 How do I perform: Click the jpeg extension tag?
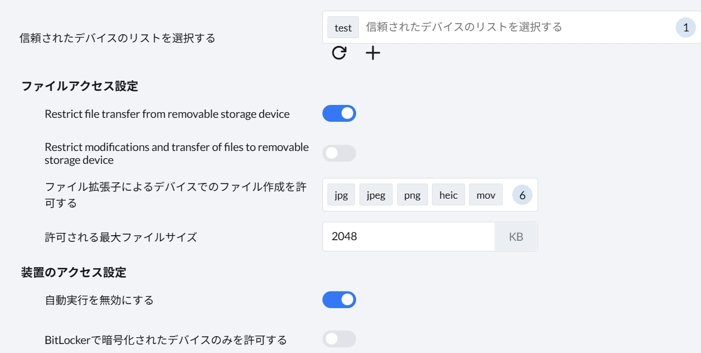point(376,195)
